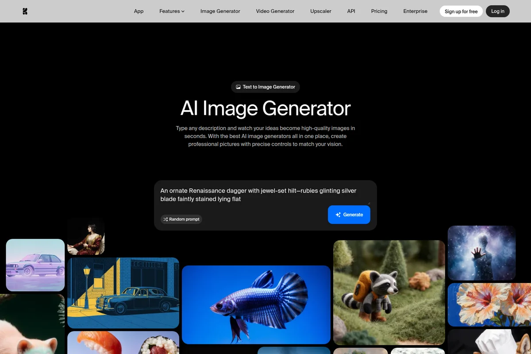This screenshot has height=354, width=531.
Task: Click the shuffle icon on Random prompt chip
Action: click(165, 219)
